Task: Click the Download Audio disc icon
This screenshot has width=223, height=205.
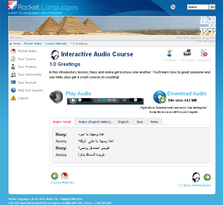Action: pyautogui.click(x=160, y=97)
